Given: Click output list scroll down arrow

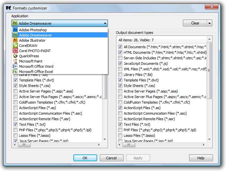Looking at the screenshot, I should click(209, 139).
